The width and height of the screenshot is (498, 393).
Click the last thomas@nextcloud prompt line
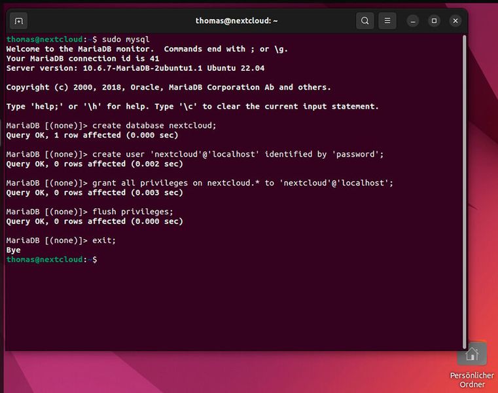point(52,259)
